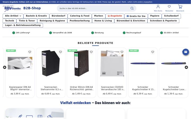Open the Technik category

click(10, 21)
